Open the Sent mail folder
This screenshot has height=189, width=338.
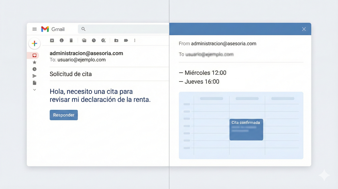[x=34, y=76]
